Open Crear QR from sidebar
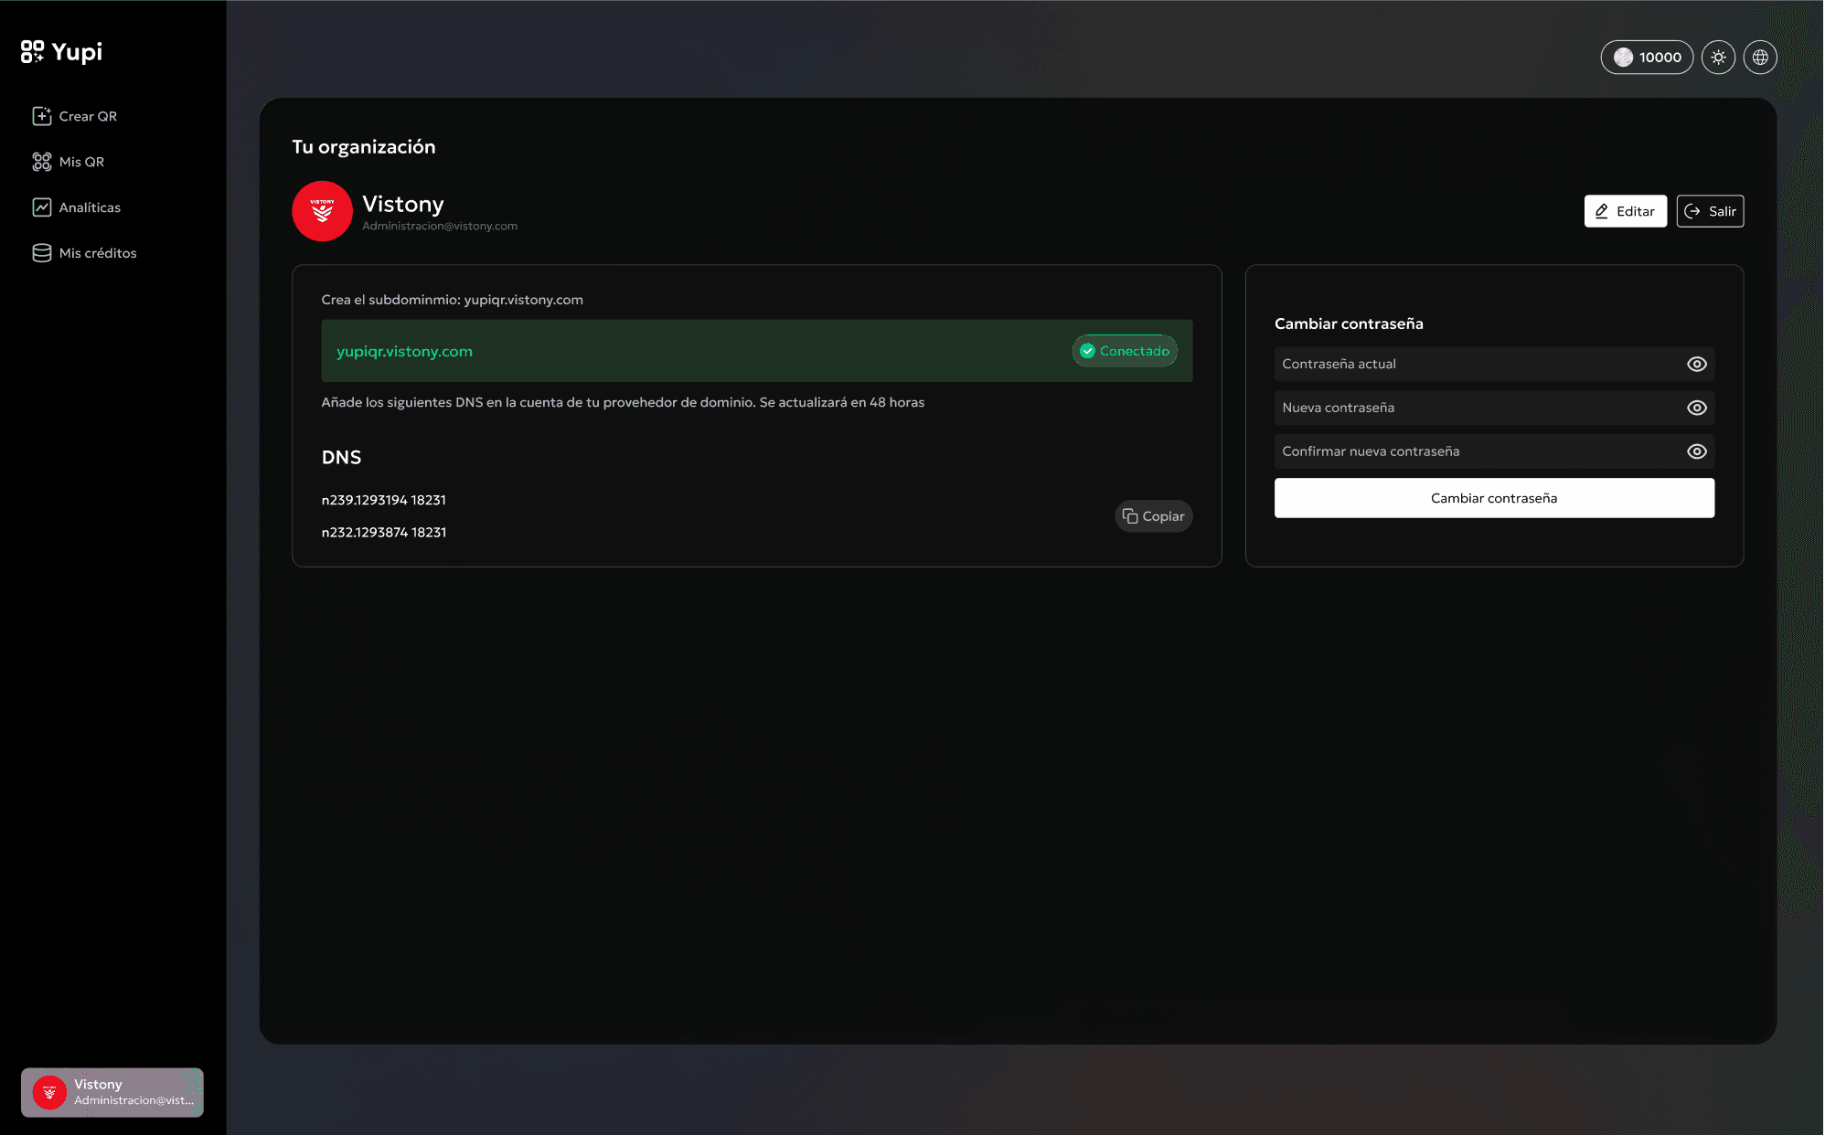 coord(75,116)
